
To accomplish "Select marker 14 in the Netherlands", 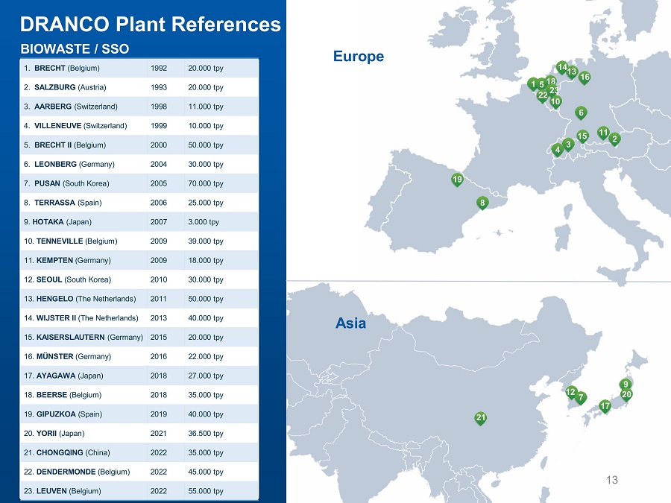I will 562,68.
